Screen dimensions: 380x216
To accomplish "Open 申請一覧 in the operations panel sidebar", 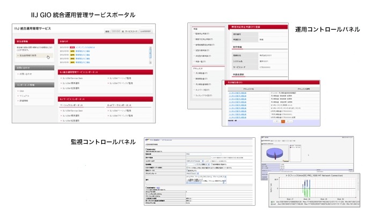I will (x=201, y=62).
